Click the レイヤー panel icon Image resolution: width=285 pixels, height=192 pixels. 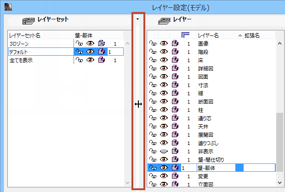point(164,21)
